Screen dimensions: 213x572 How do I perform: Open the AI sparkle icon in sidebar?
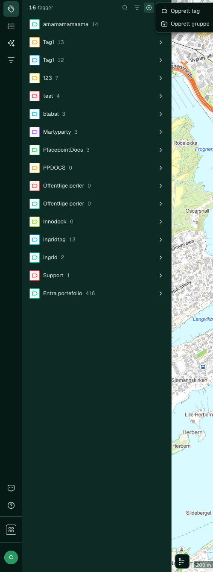pos(11,43)
